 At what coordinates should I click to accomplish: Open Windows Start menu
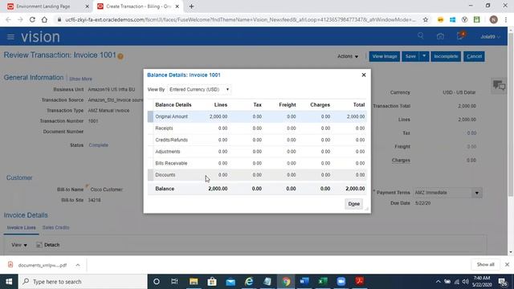(9, 282)
